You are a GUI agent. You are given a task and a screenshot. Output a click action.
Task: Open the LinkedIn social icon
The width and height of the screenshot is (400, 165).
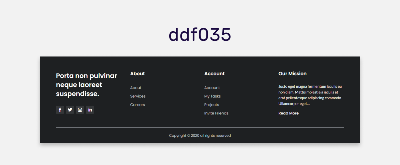pos(90,110)
